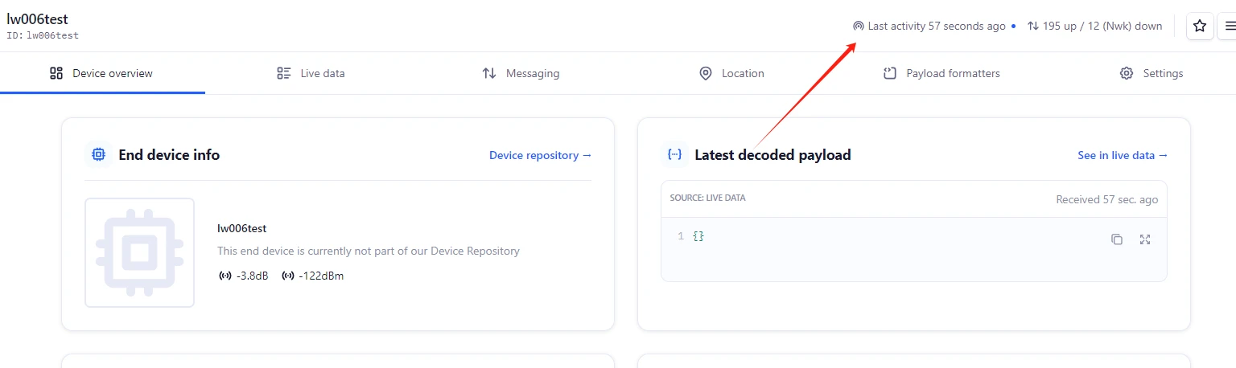Open the Messaging tab
This screenshot has width=1236, height=368.
[x=521, y=73]
